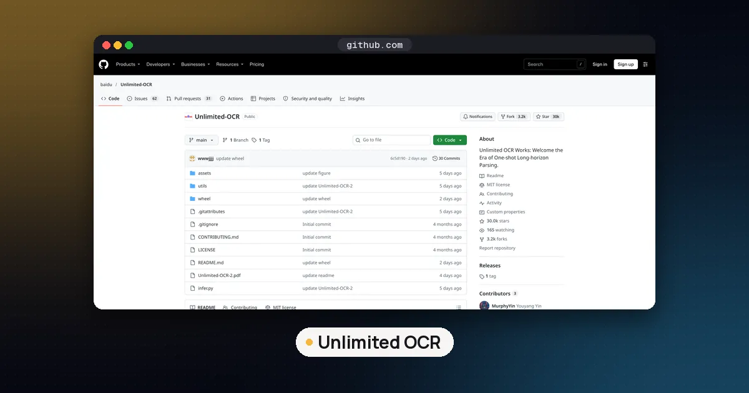Click the assets folder icon
The height and width of the screenshot is (393, 749).
(192, 173)
